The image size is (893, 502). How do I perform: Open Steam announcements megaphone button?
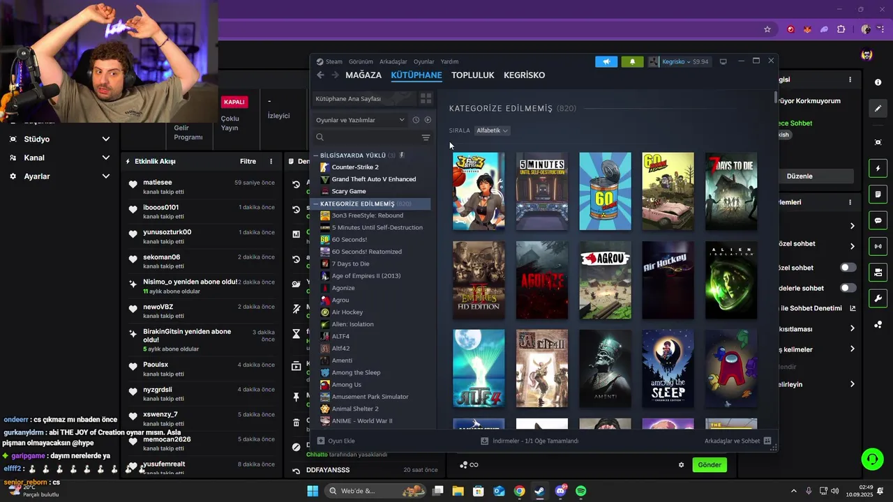pos(606,61)
